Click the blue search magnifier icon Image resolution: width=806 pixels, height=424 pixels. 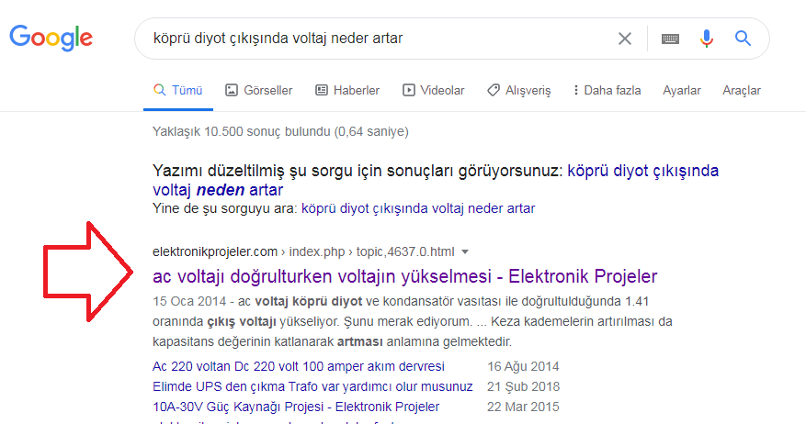pos(744,39)
